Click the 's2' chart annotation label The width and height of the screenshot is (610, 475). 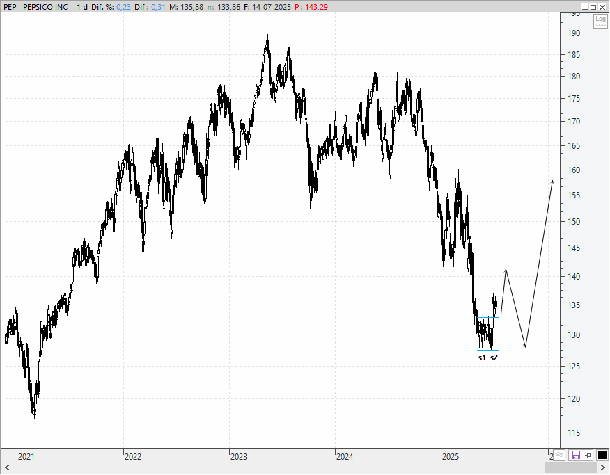[494, 357]
